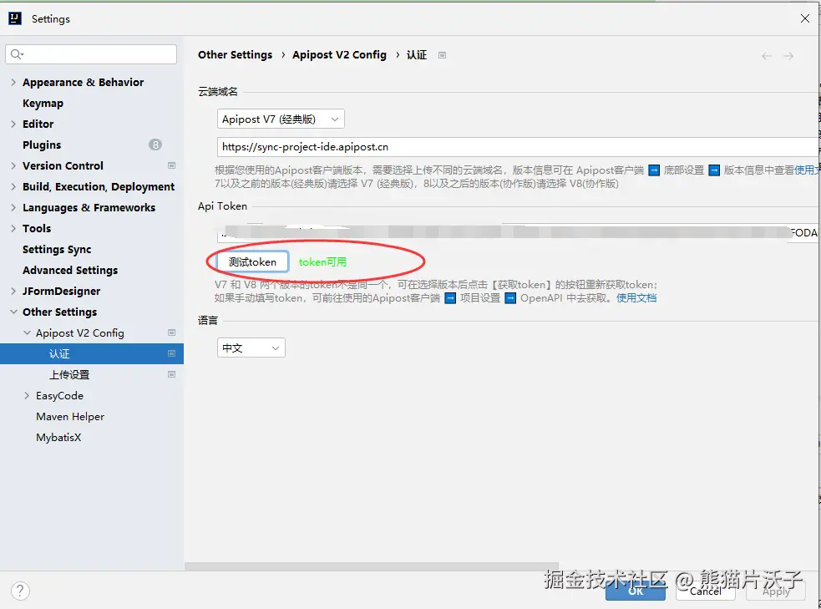Click the 测试token button

(252, 261)
